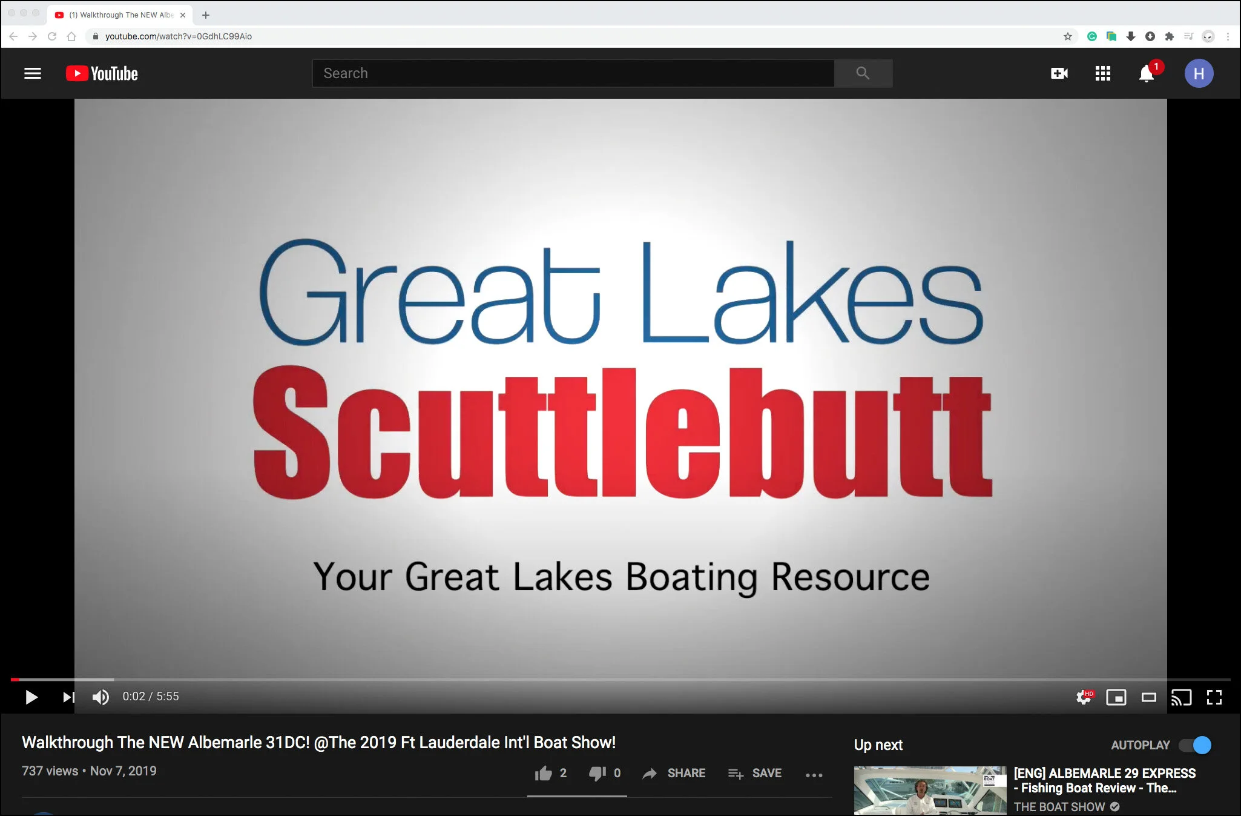
Task: Enter full screen mode
Action: click(x=1214, y=697)
